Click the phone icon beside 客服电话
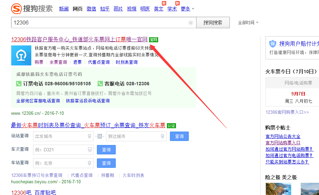 [x=100, y=84]
